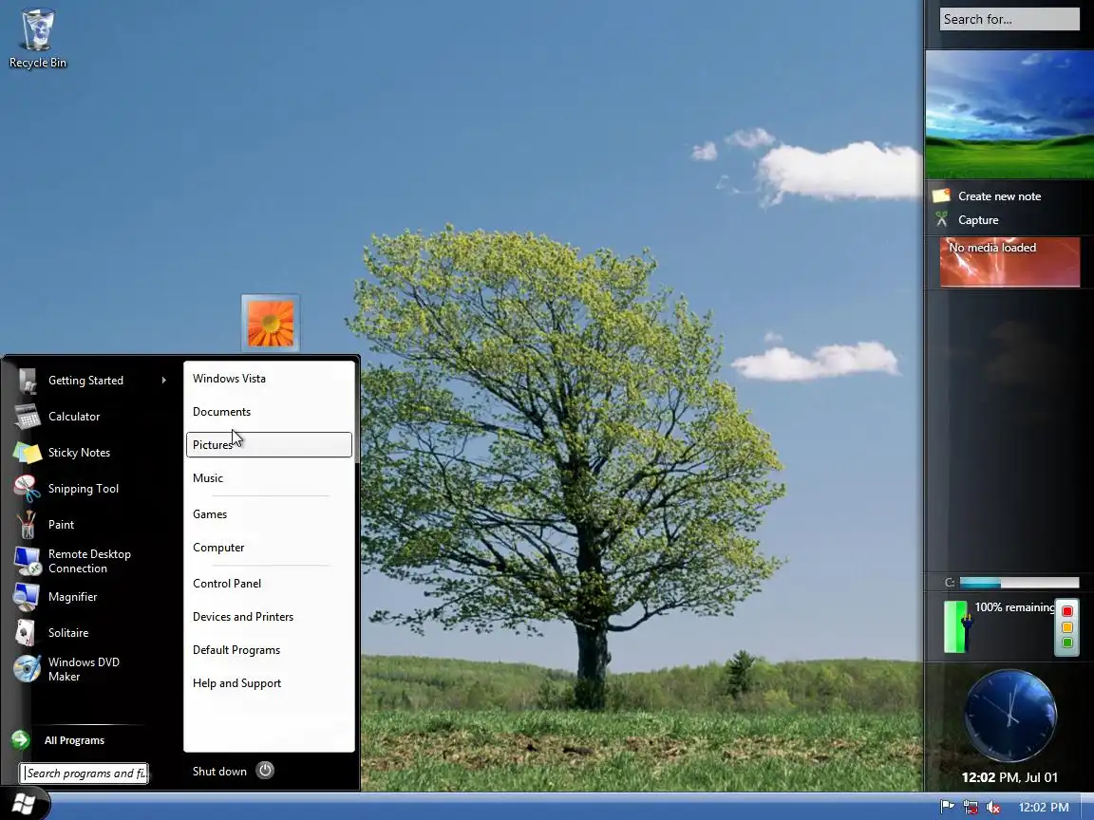Click the taskbar 12:02 PM clock
Image resolution: width=1094 pixels, height=820 pixels.
(x=1044, y=808)
